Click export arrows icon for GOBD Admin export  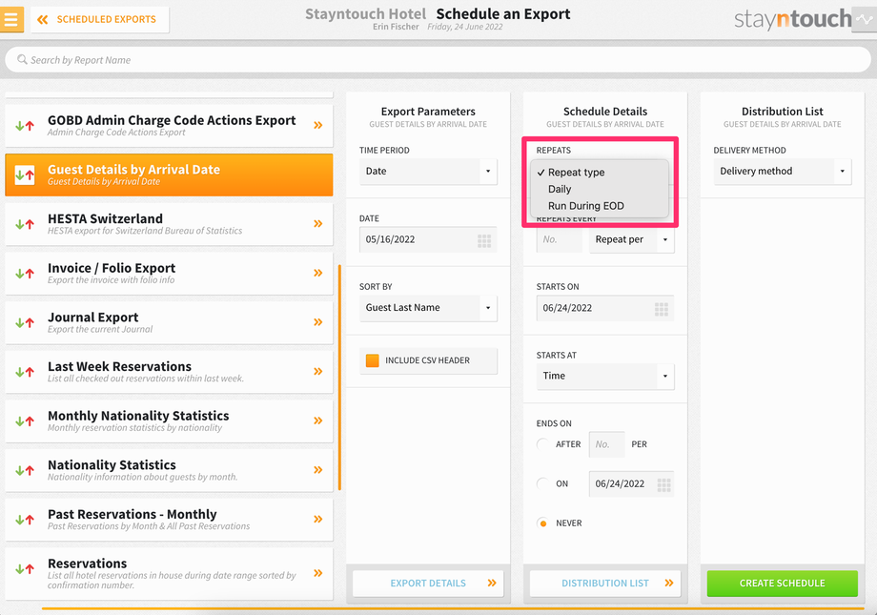(25, 126)
